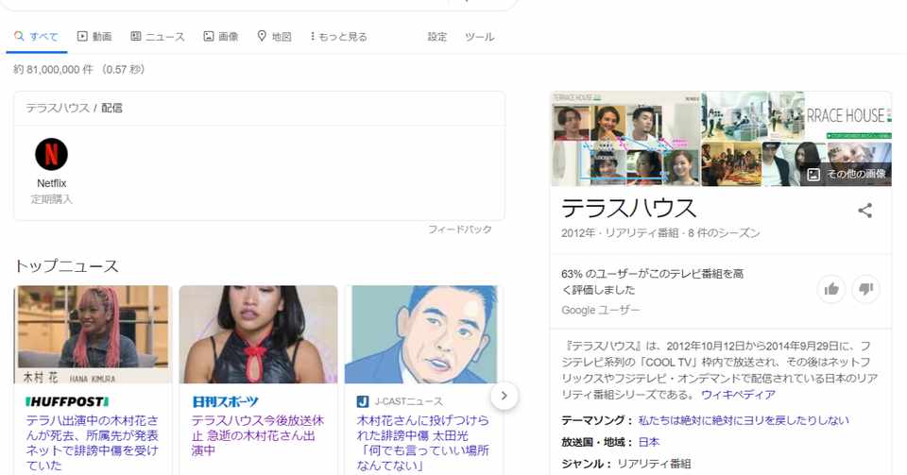Viewport: 907px width, 475px height.
Task: Open the cast collage image in knowledge panel
Action: [x=625, y=139]
